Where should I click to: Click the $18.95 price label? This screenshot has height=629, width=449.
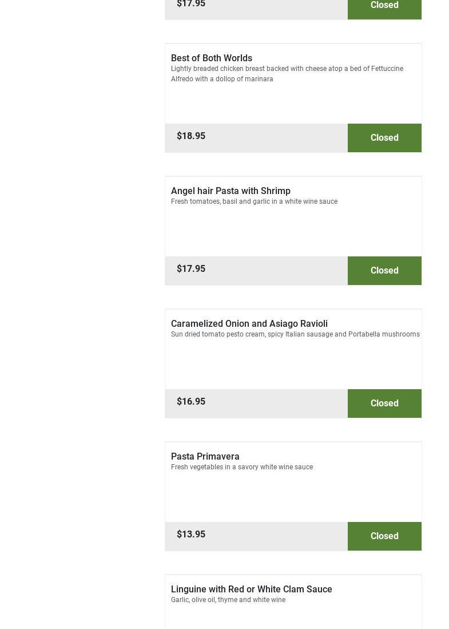(x=191, y=136)
